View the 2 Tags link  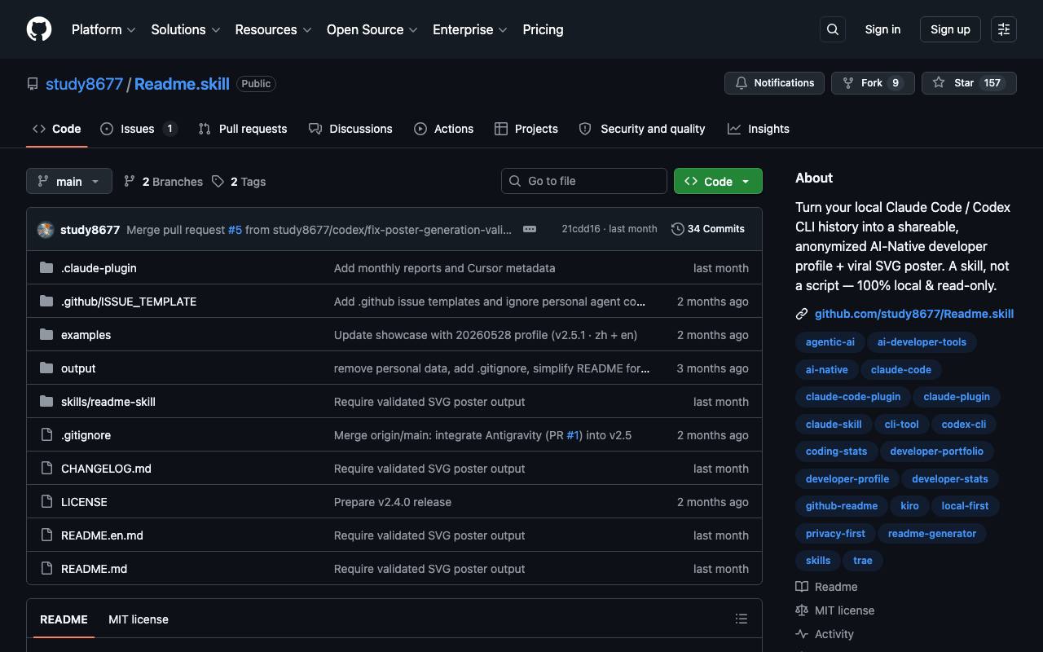point(239,181)
